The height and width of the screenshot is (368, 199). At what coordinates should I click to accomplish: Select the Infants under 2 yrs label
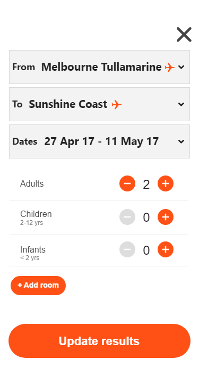[33, 253]
